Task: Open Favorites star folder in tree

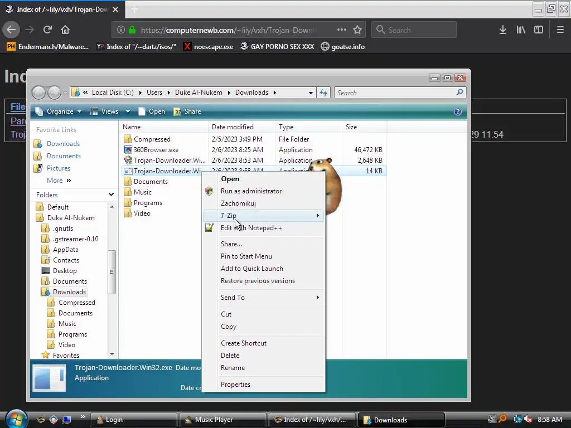Action: click(60, 355)
